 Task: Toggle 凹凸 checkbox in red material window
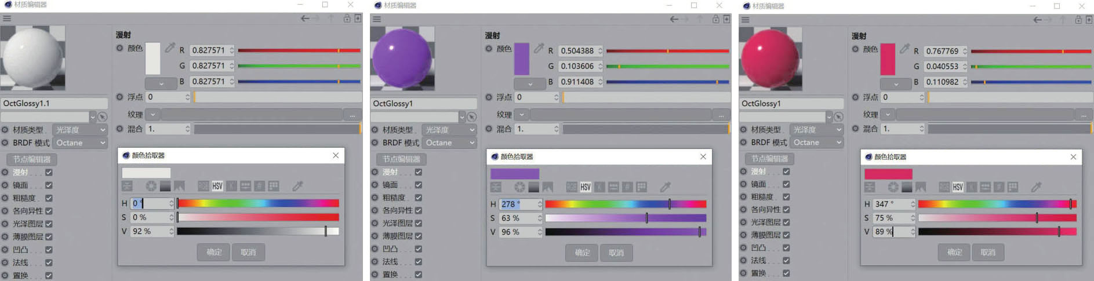[x=786, y=247]
